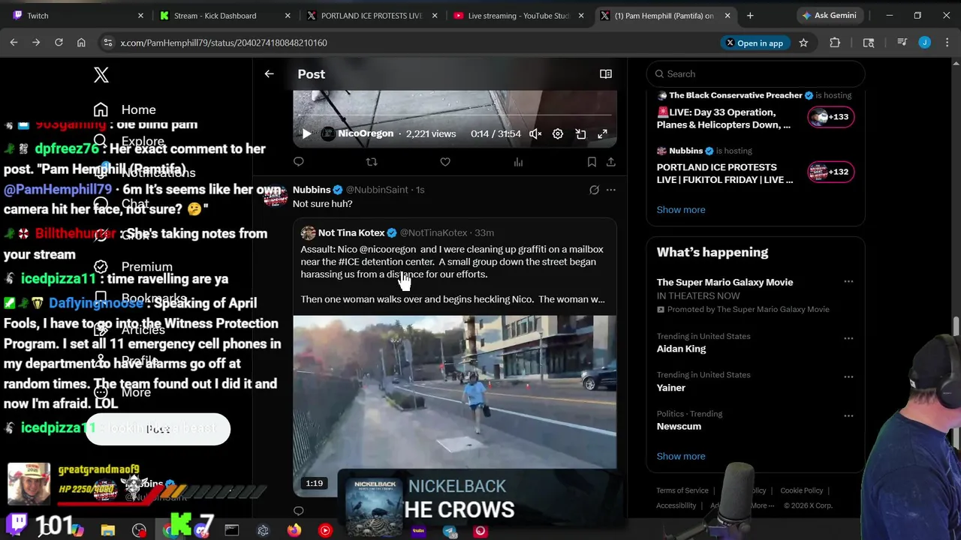Bookmark this page with the star icon
Image resolution: width=961 pixels, height=540 pixels.
coord(803,43)
